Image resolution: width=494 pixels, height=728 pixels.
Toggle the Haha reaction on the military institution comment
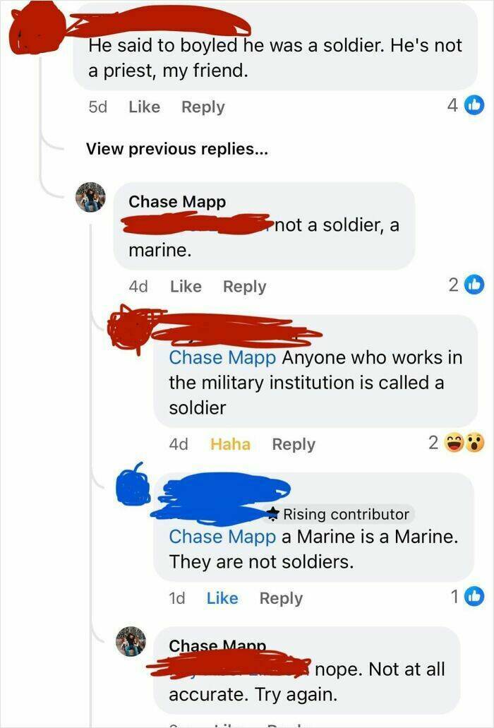click(x=230, y=444)
